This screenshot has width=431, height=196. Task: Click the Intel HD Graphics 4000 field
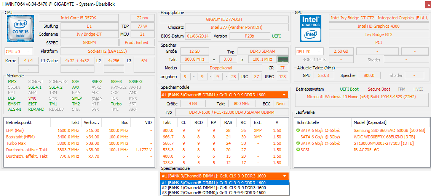pyautogui.click(x=378, y=26)
